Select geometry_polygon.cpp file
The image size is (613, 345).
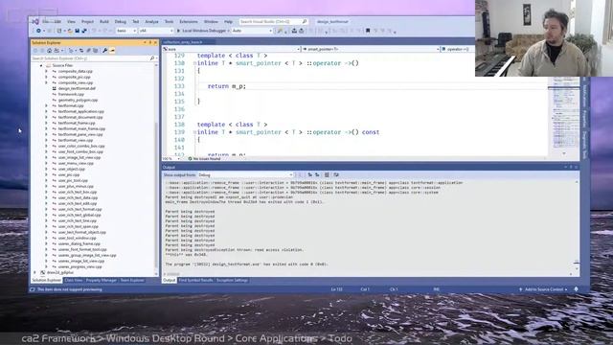78,100
